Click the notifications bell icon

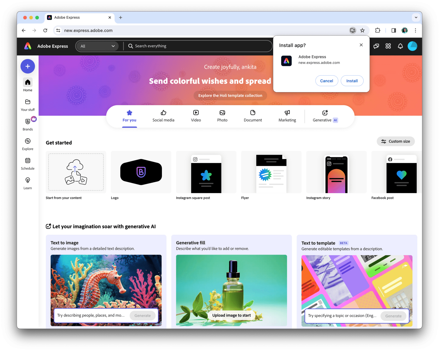click(x=400, y=46)
